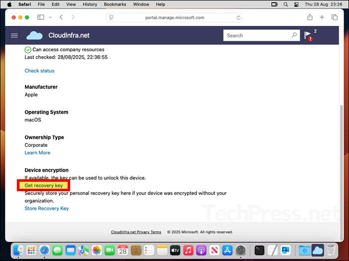This screenshot has width=349, height=261.
Task: Open Launchpad from the Dock
Action: [x=31, y=251]
